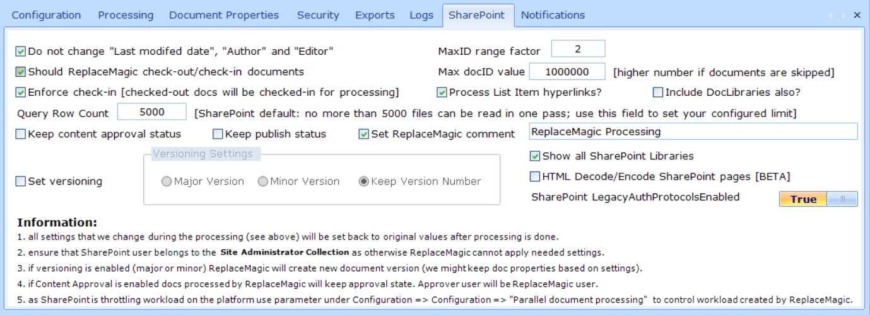This screenshot has width=870, height=315.
Task: Click the Versioning Settings group label
Action: tap(203, 154)
